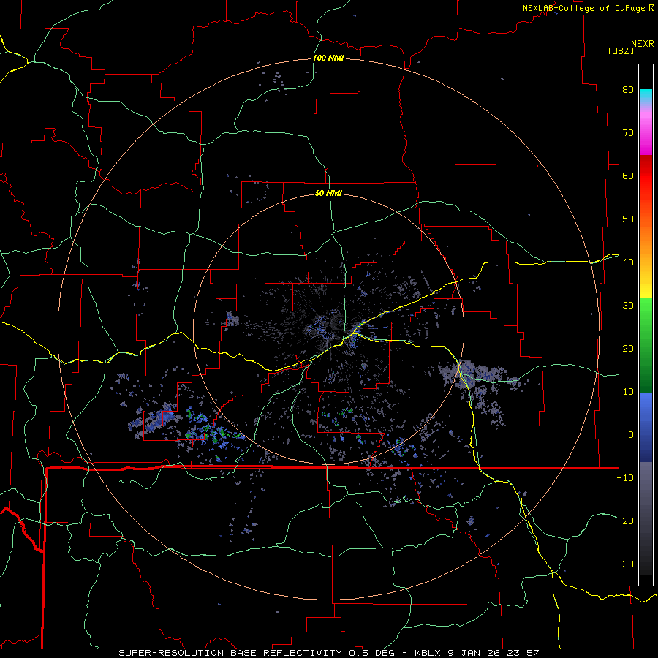Click the 60 dBZ scale value

pos(628,175)
